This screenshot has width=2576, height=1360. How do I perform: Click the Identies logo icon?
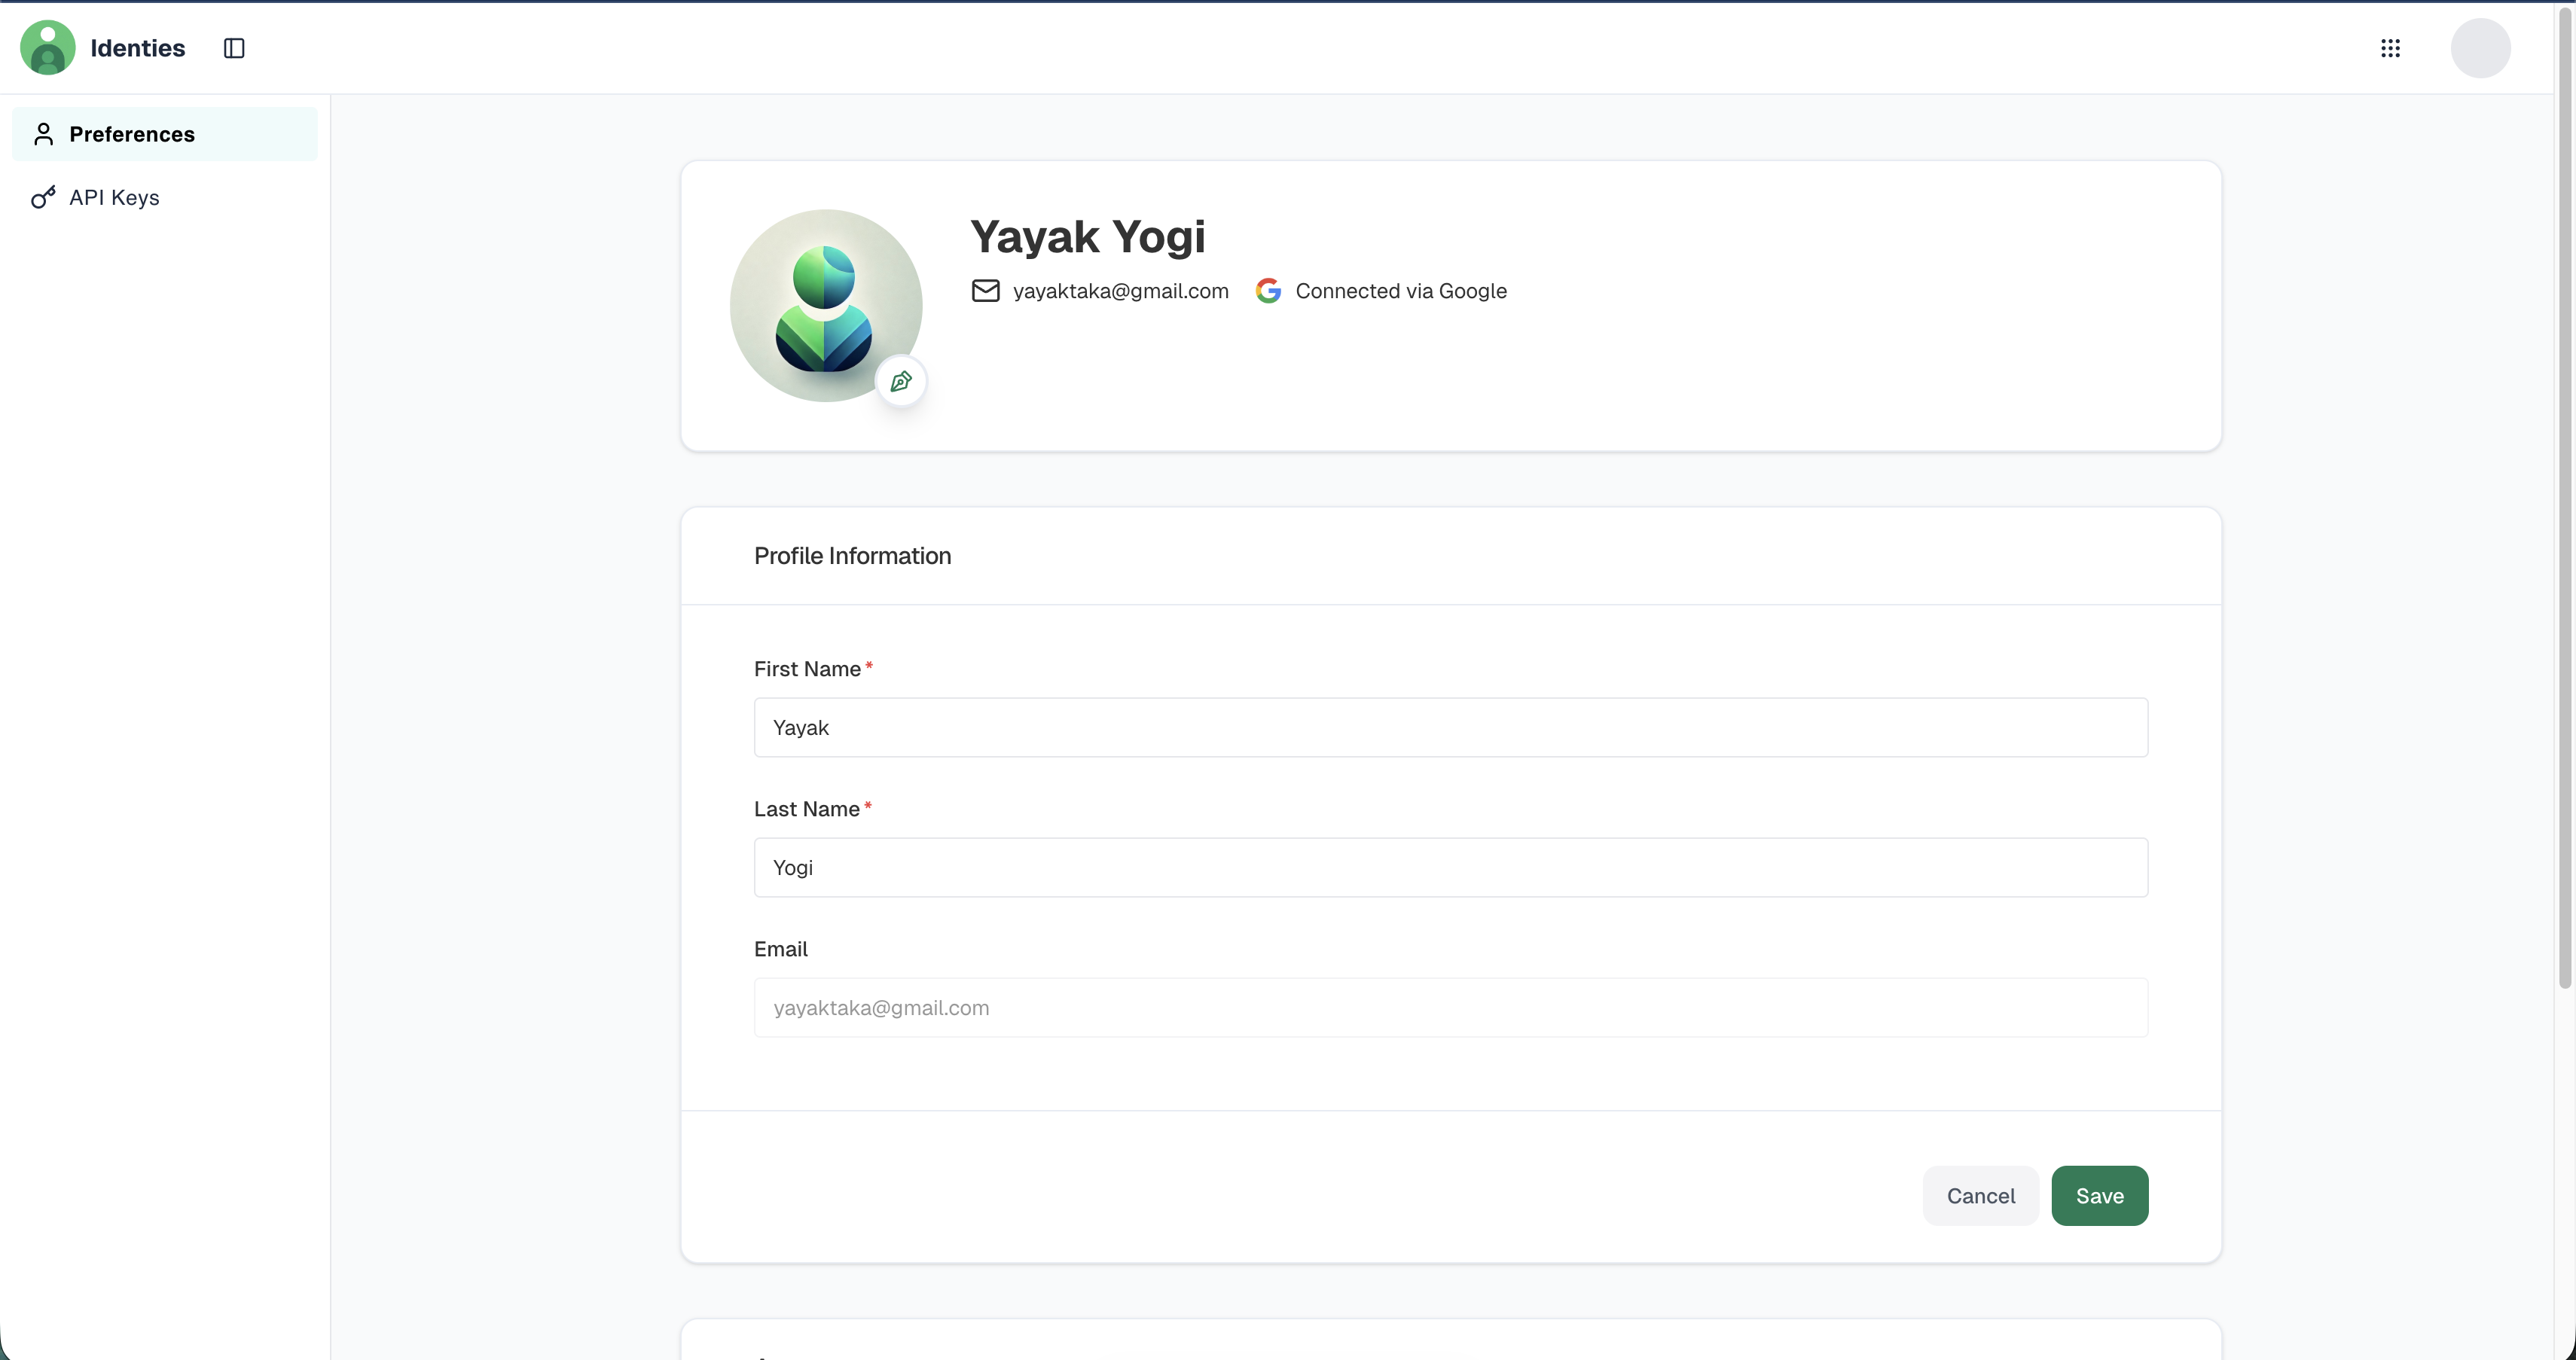pyautogui.click(x=47, y=48)
